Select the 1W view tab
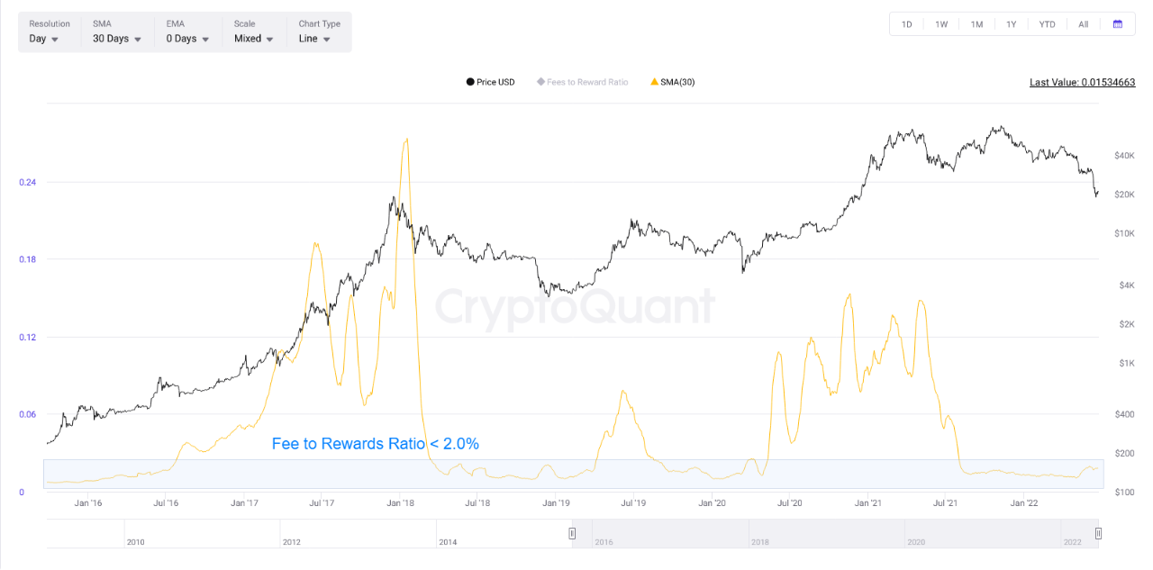Screen dimensions: 1153x570 (940, 24)
